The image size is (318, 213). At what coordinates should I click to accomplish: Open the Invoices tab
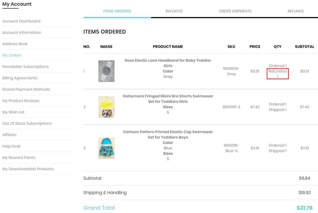pyautogui.click(x=174, y=11)
